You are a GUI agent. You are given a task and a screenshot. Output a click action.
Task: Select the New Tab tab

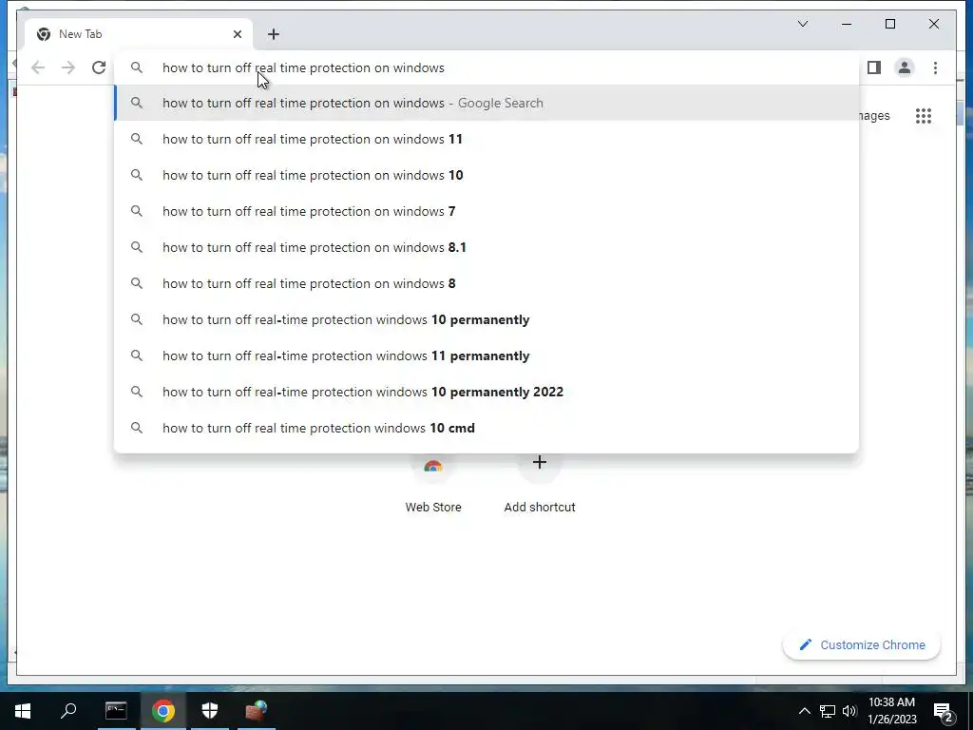tap(139, 34)
